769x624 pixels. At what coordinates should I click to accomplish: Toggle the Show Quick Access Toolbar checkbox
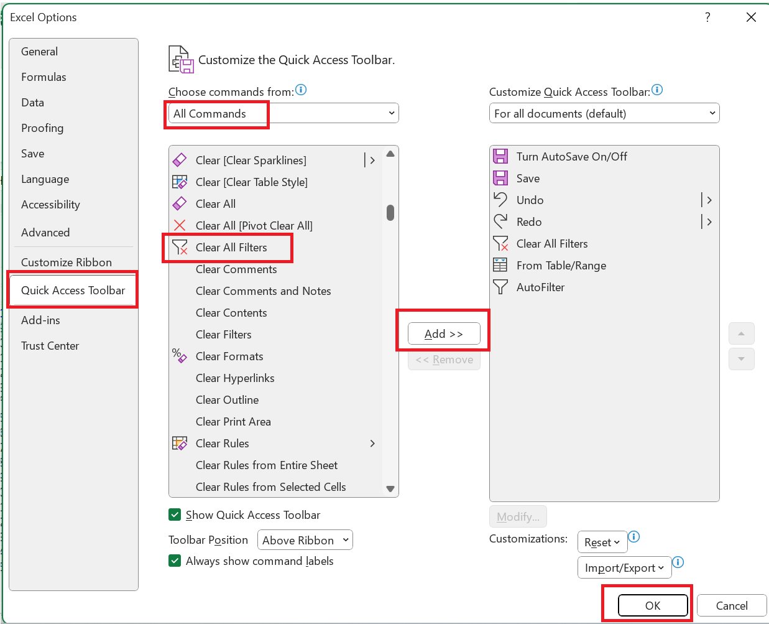(x=175, y=515)
